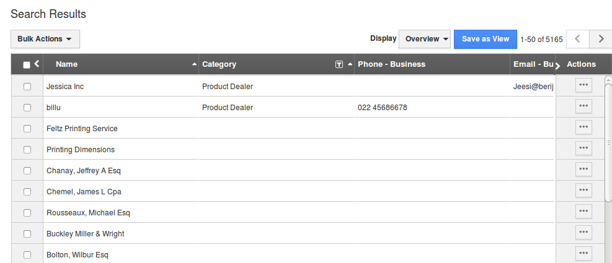Image resolution: width=612 pixels, height=263 pixels.
Task: Toggle checkbox beside Buckley Miller & Wright
Action: [27, 234]
